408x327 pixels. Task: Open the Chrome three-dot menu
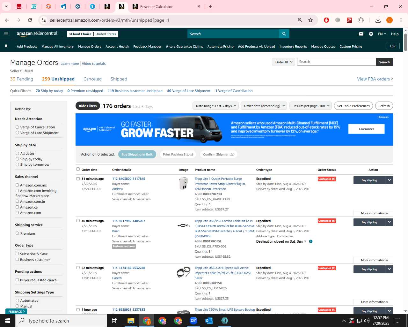point(401,20)
